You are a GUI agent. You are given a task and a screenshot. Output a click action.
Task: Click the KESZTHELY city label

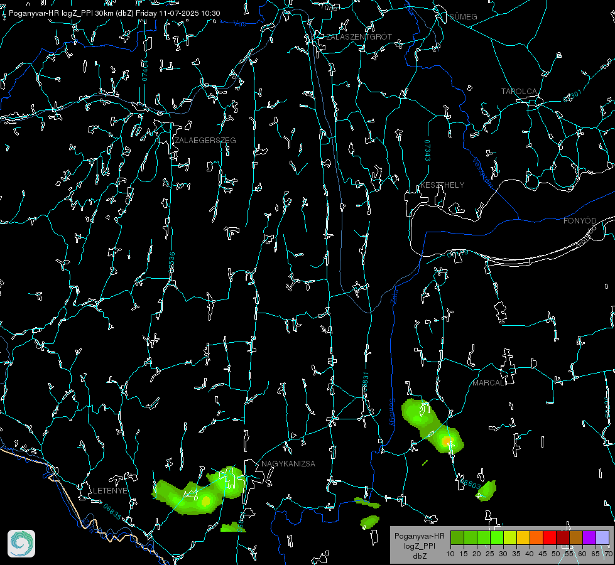pyautogui.click(x=442, y=185)
